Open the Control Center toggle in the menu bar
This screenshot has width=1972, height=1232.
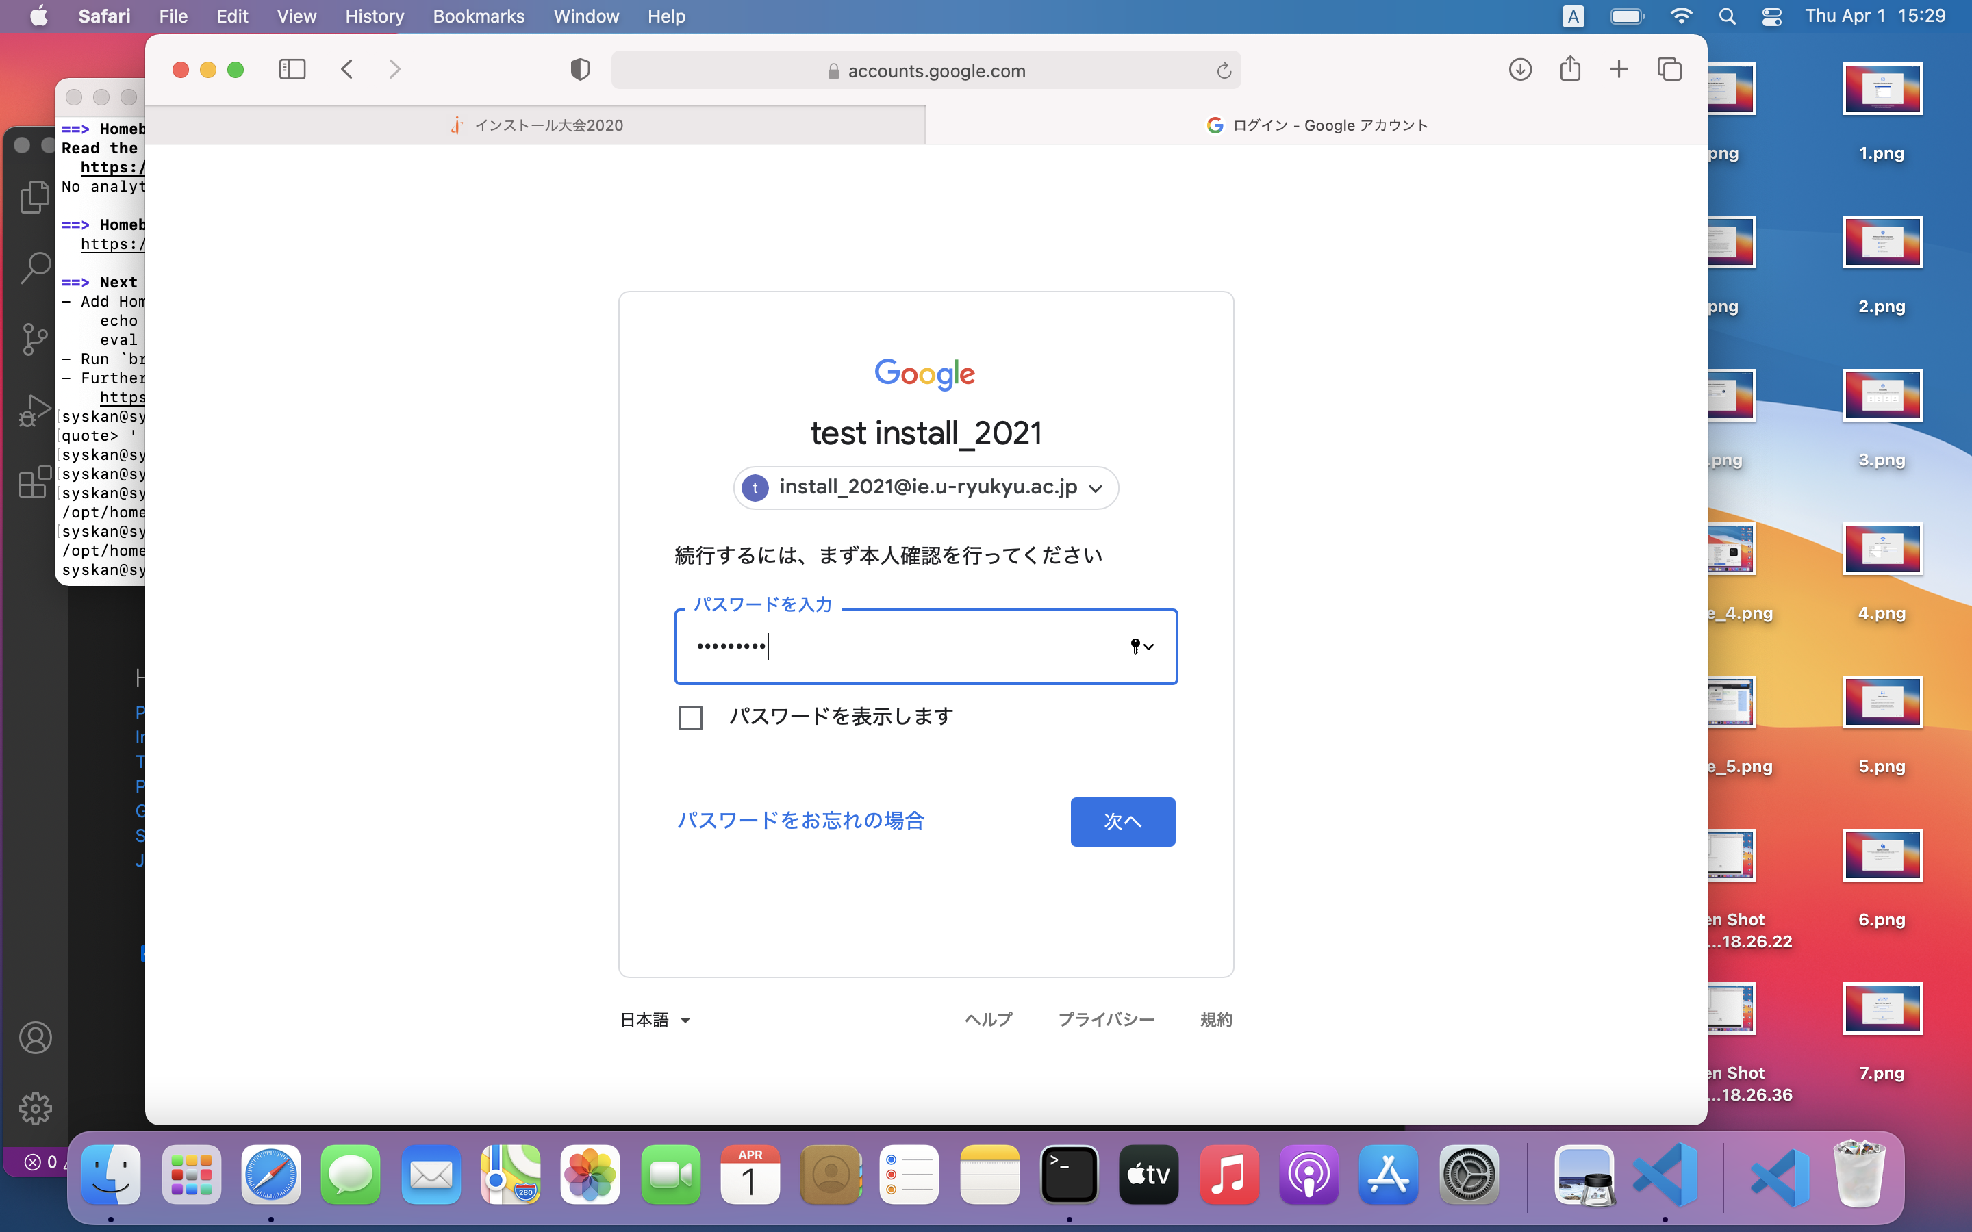click(x=1771, y=16)
